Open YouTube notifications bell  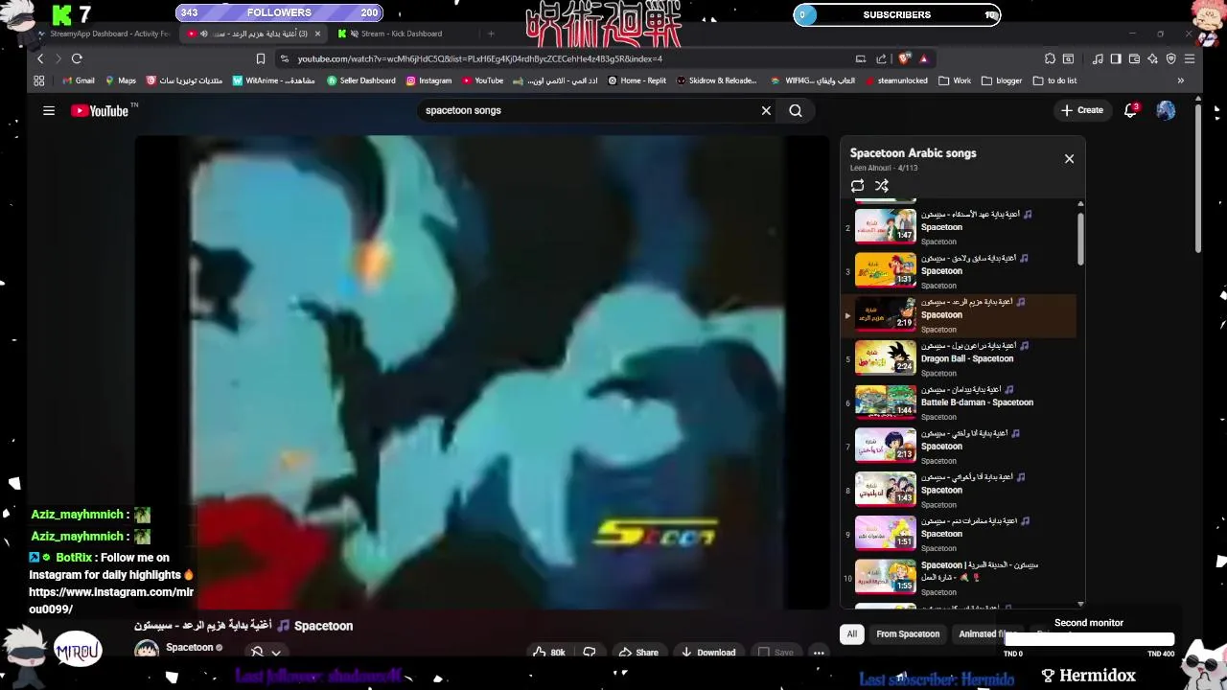pyautogui.click(x=1131, y=110)
